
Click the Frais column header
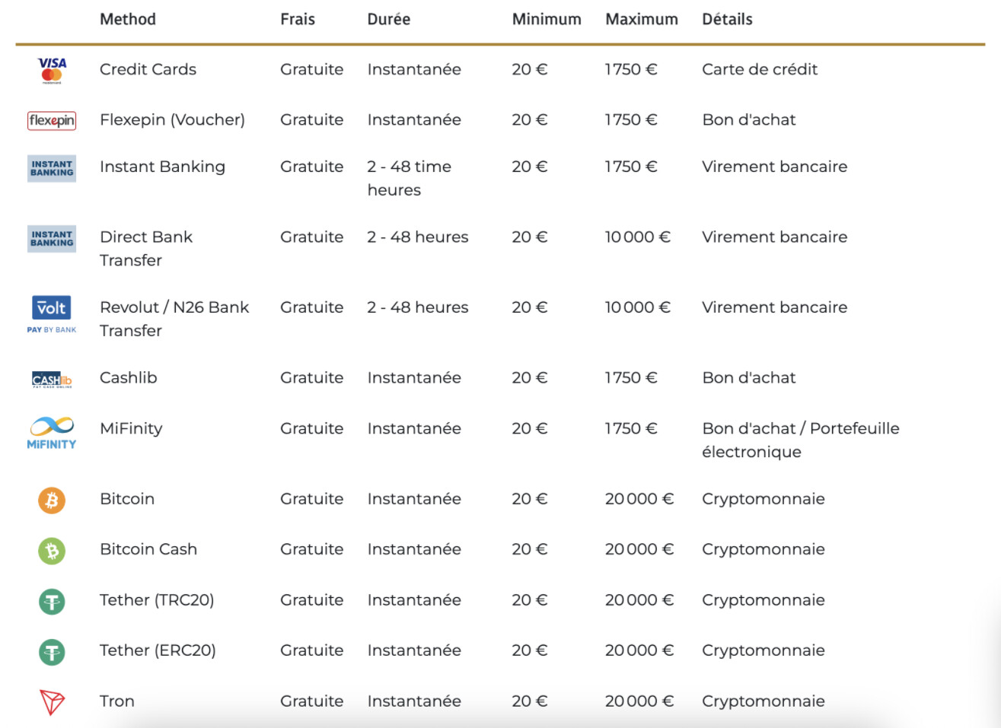coord(298,19)
